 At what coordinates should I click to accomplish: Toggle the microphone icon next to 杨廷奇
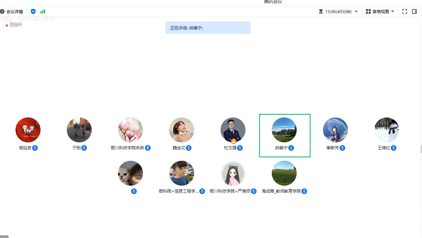click(35, 148)
